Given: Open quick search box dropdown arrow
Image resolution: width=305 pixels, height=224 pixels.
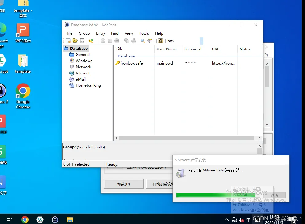Looking at the screenshot, I should pos(201,41).
